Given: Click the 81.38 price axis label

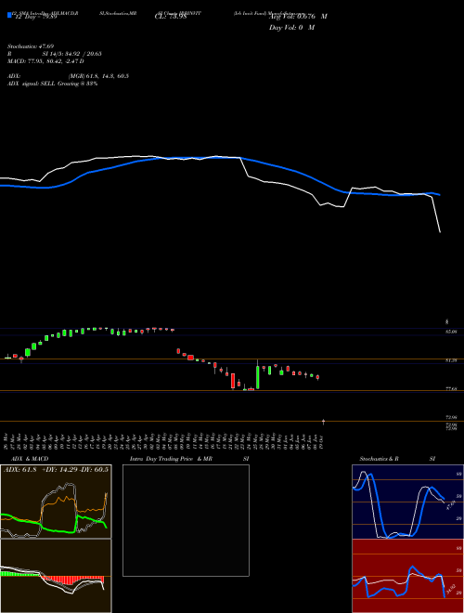Looking at the screenshot, I should (451, 360).
